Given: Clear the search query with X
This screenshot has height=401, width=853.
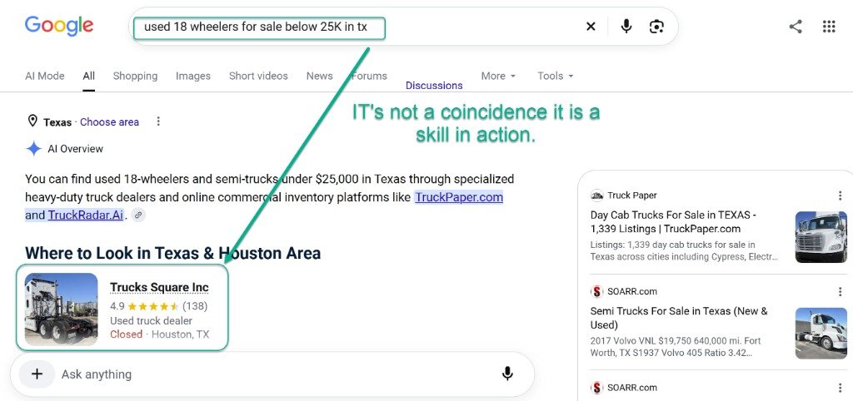Looking at the screenshot, I should [591, 26].
